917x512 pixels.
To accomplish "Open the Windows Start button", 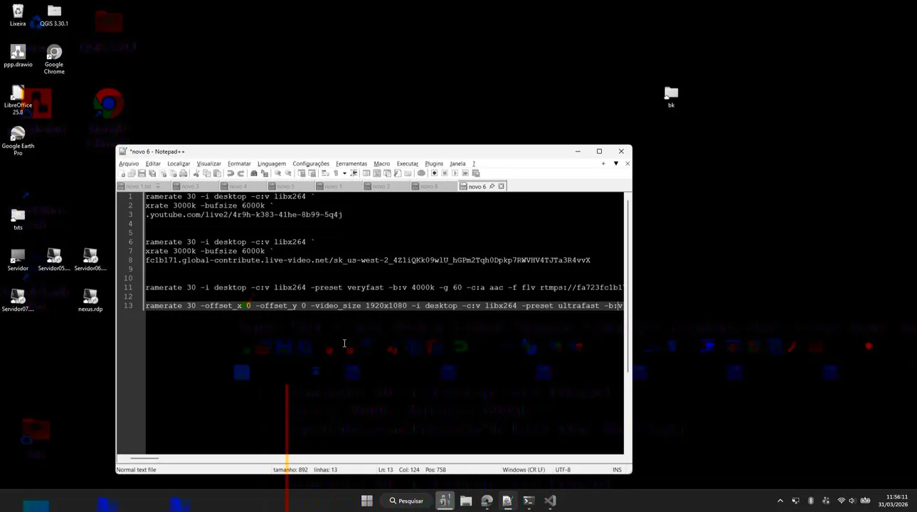I will [367, 501].
